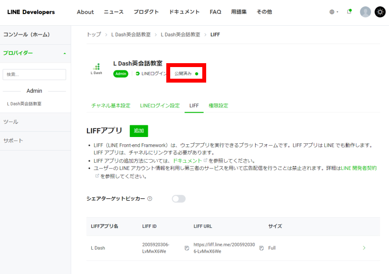389x274 pixels.
Task: Open L Dash LIFF app row chevron
Action: pos(364,248)
